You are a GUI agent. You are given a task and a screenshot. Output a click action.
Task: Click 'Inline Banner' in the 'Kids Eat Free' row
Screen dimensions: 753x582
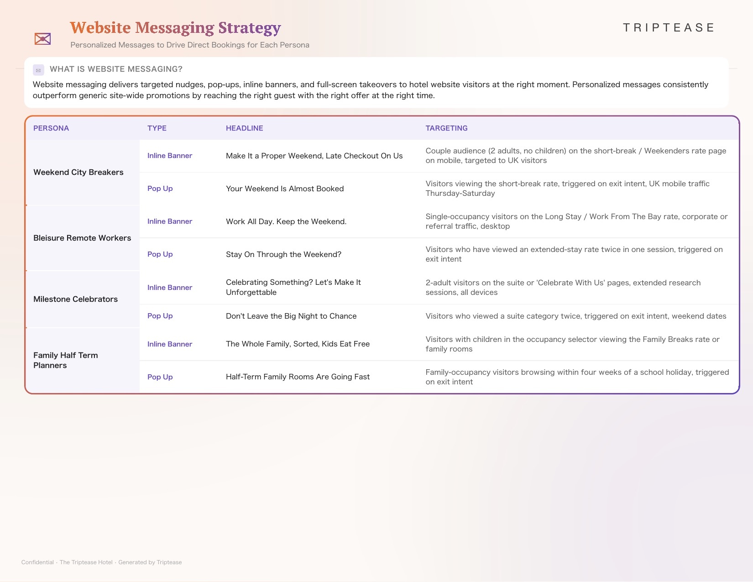[170, 344]
